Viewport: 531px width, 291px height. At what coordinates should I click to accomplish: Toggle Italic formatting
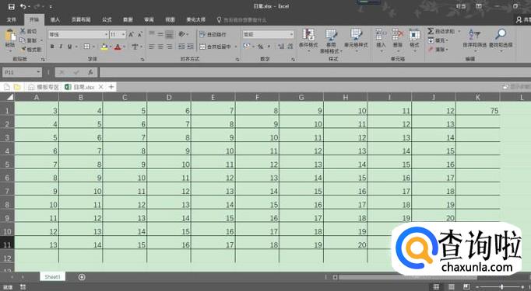[61, 47]
